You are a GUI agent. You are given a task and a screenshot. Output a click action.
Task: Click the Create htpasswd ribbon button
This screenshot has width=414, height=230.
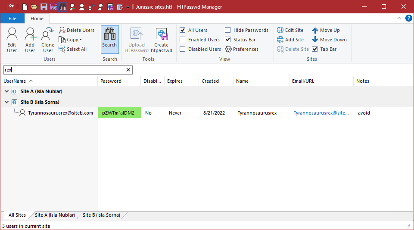[x=162, y=40]
